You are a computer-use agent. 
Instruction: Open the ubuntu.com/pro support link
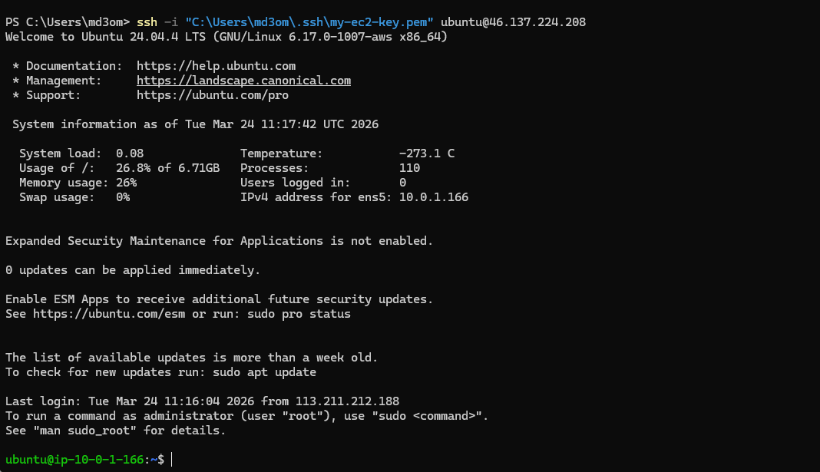coord(213,95)
